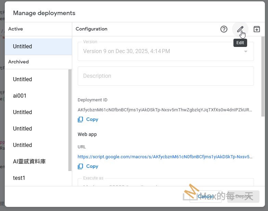Click the Edit pencil icon
Viewport: 268px width, 211px height.
tap(240, 29)
